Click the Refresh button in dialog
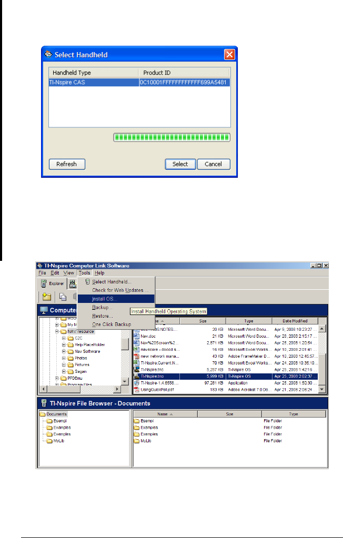 [x=67, y=164]
